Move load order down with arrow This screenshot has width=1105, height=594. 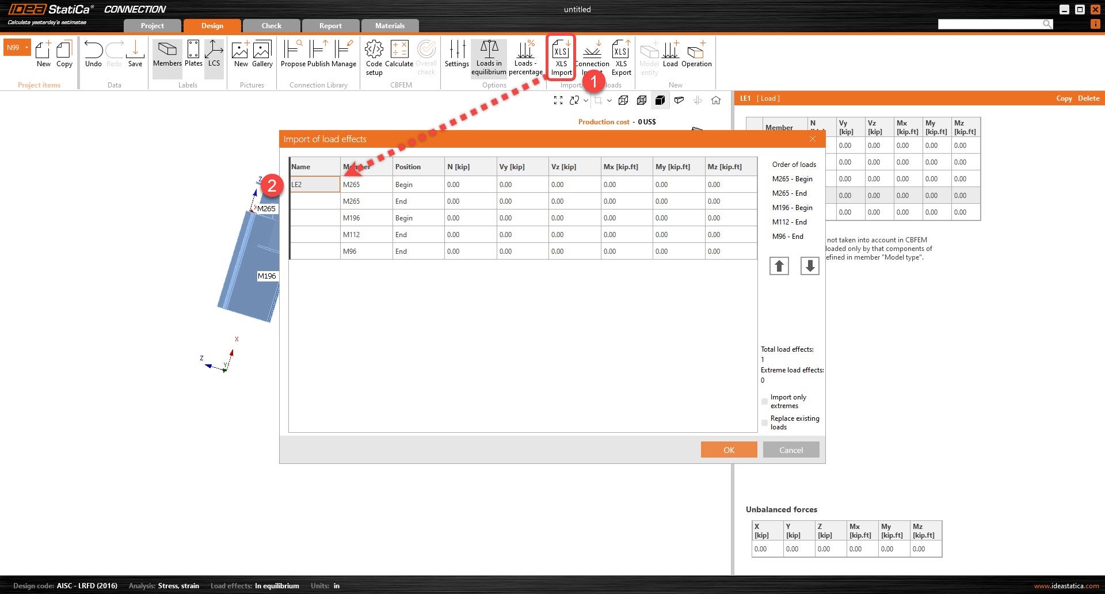809,266
